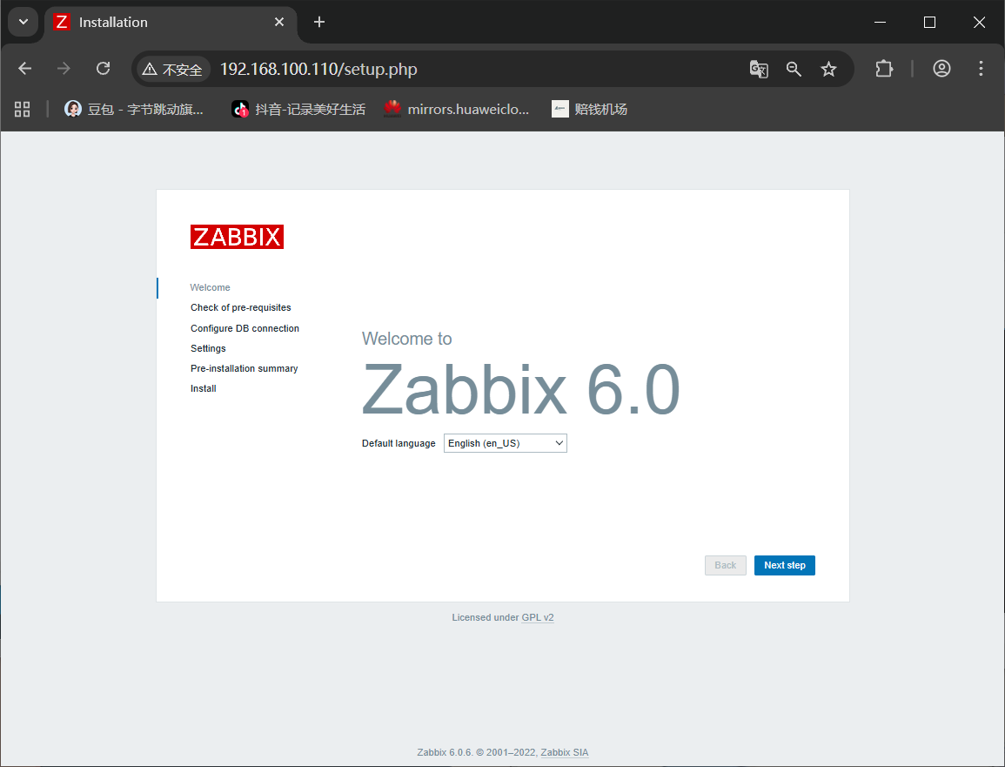Open Google Translate page icon

(759, 69)
